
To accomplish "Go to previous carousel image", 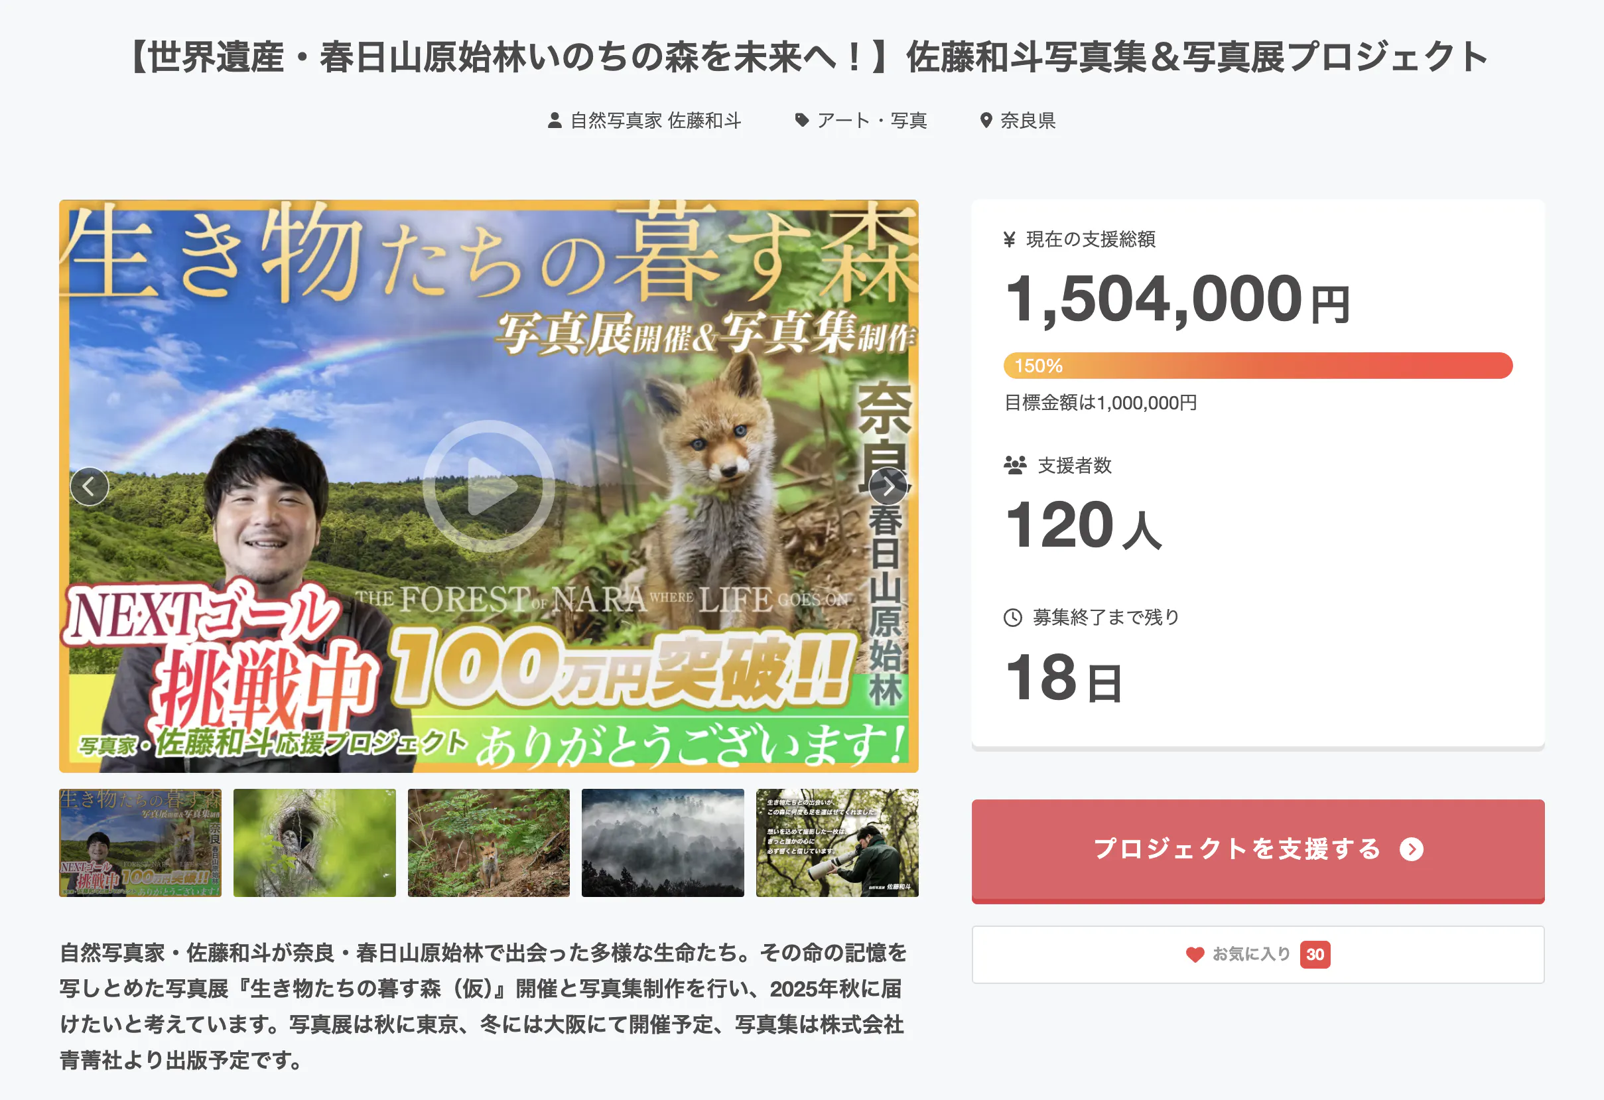I will 90,486.
